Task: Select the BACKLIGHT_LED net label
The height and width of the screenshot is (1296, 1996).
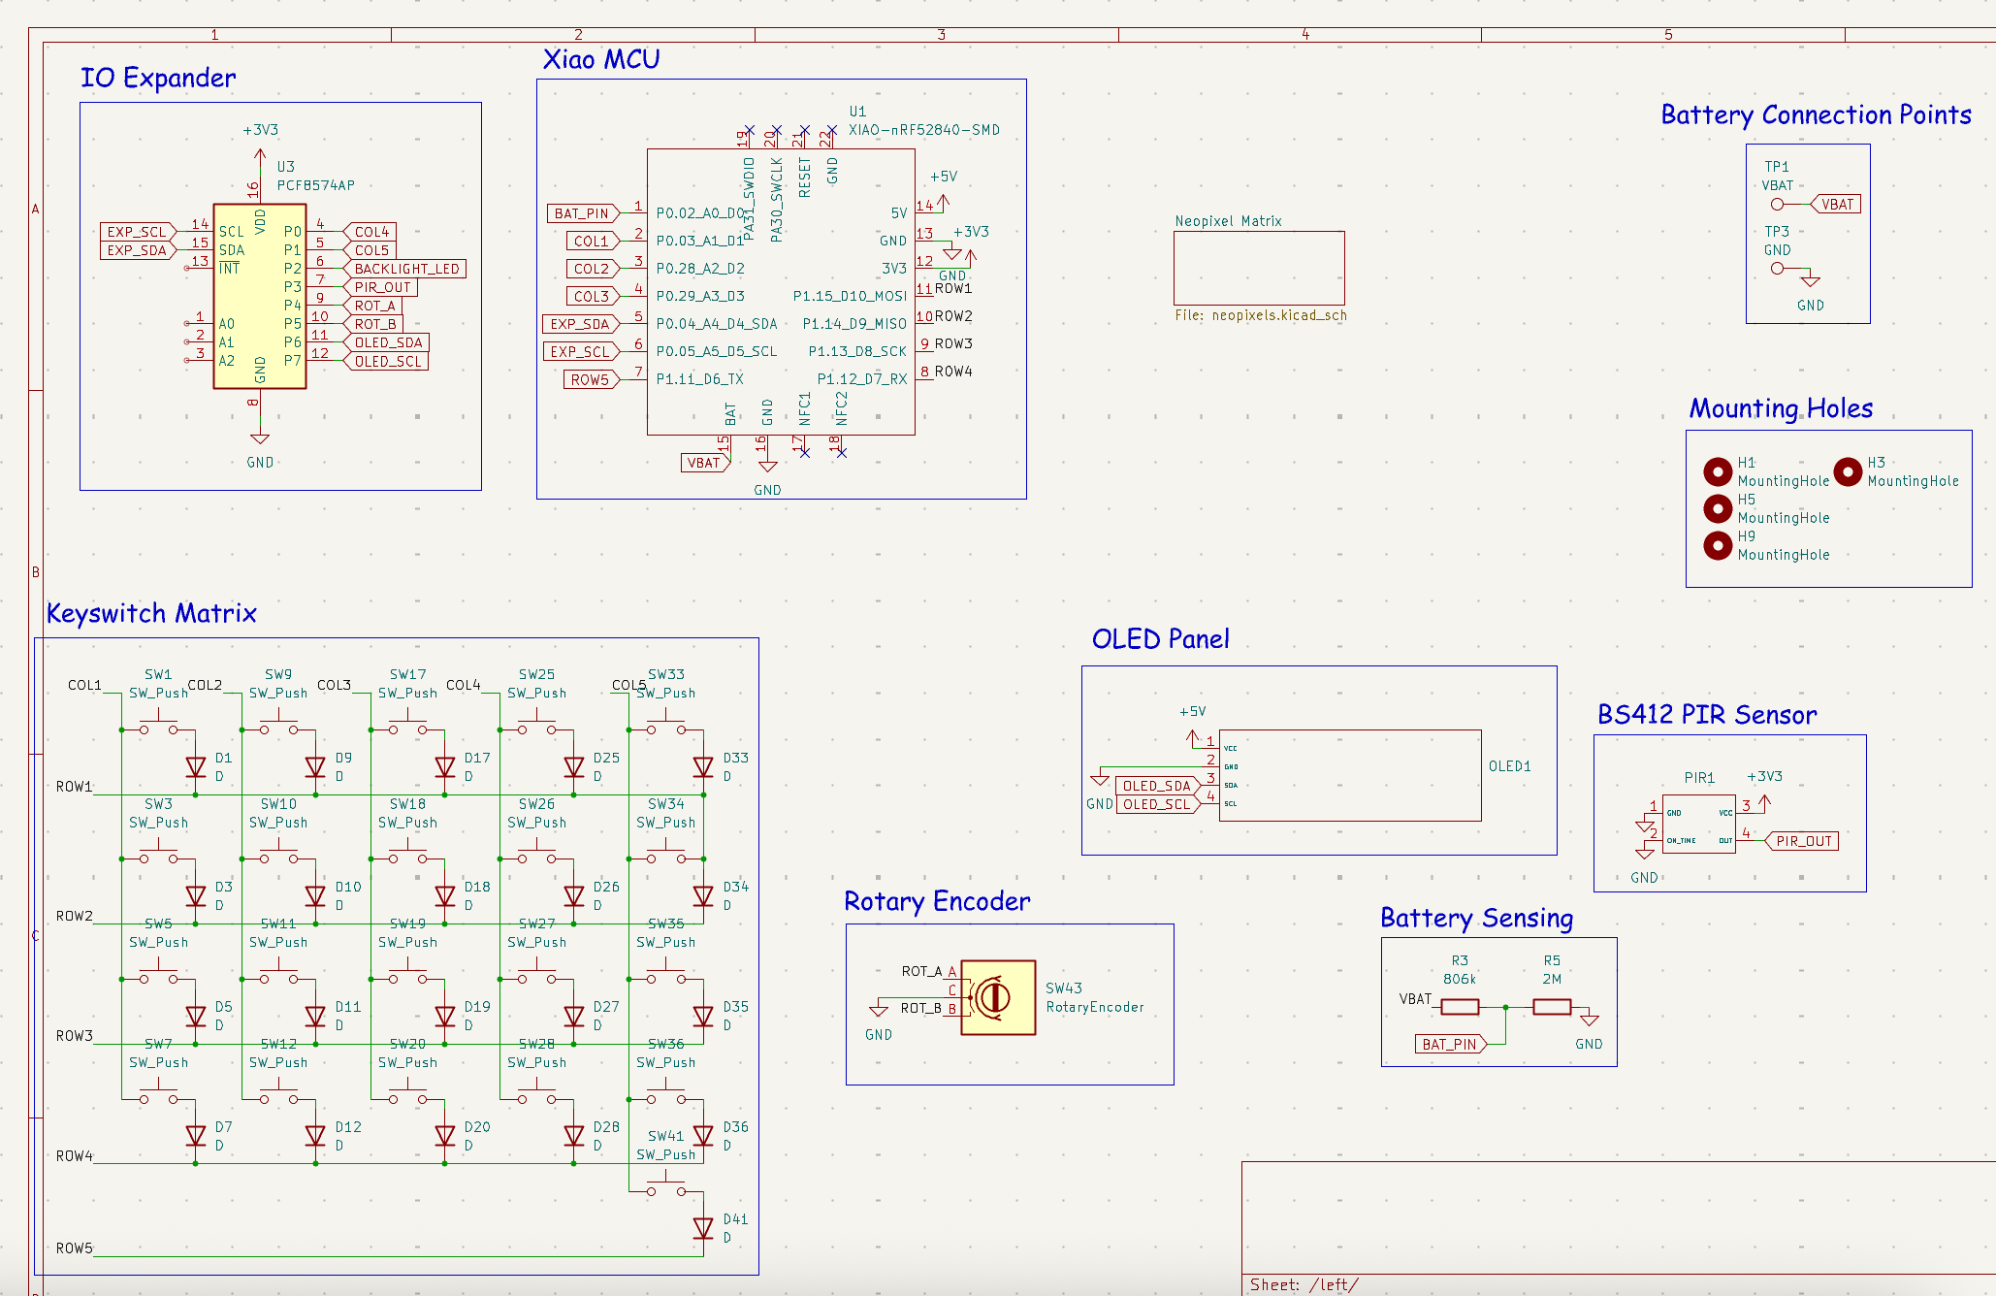Action: (x=405, y=269)
